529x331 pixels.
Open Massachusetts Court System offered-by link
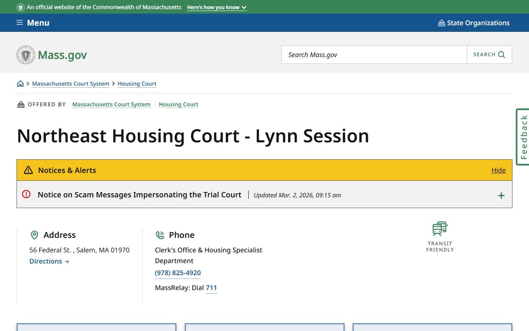pos(111,104)
